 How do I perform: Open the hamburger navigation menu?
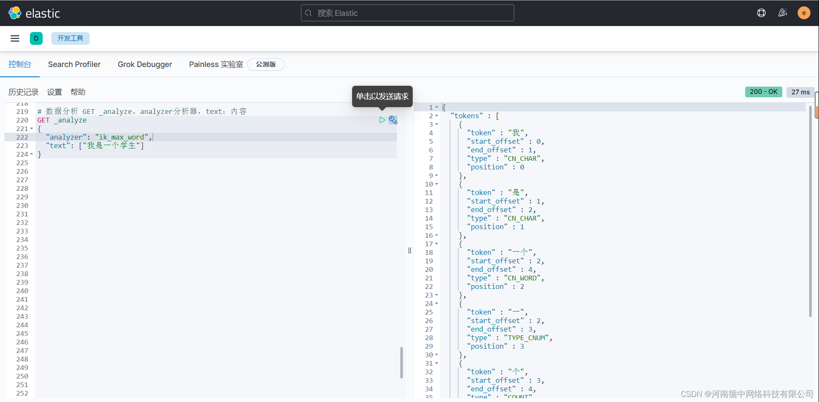(x=15, y=38)
